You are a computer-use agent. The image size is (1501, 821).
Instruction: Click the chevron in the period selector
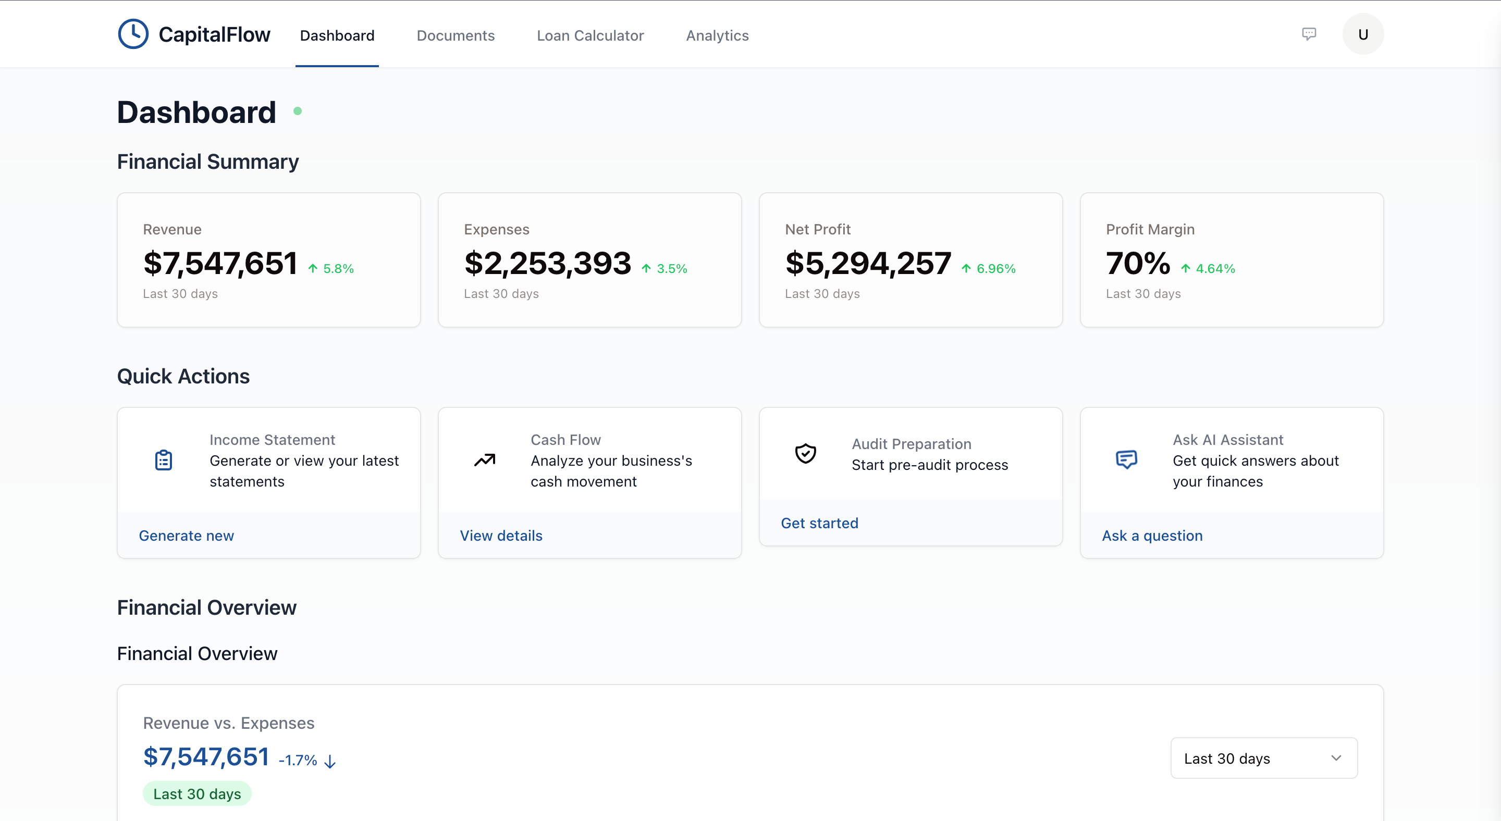1336,758
